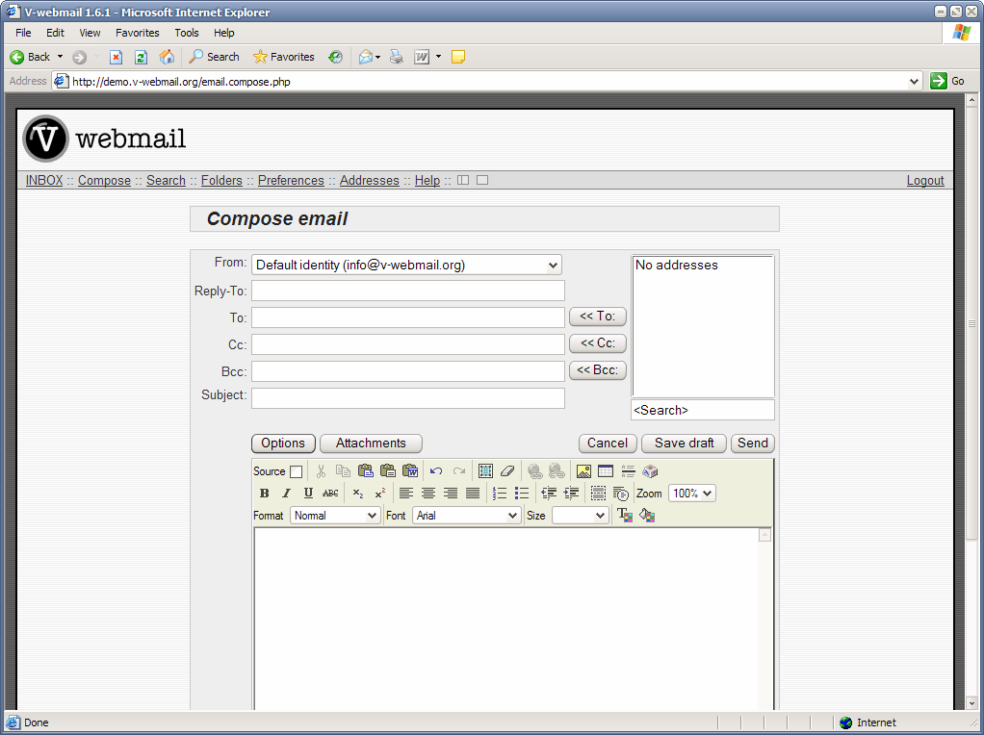This screenshot has width=984, height=735.
Task: Insert a bulleted list
Action: point(522,494)
